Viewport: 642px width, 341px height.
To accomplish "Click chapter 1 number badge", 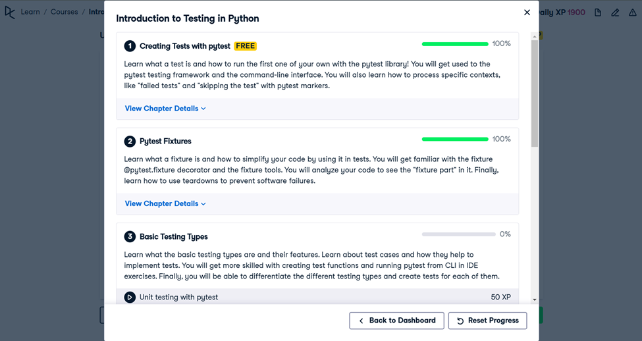I will coord(130,46).
